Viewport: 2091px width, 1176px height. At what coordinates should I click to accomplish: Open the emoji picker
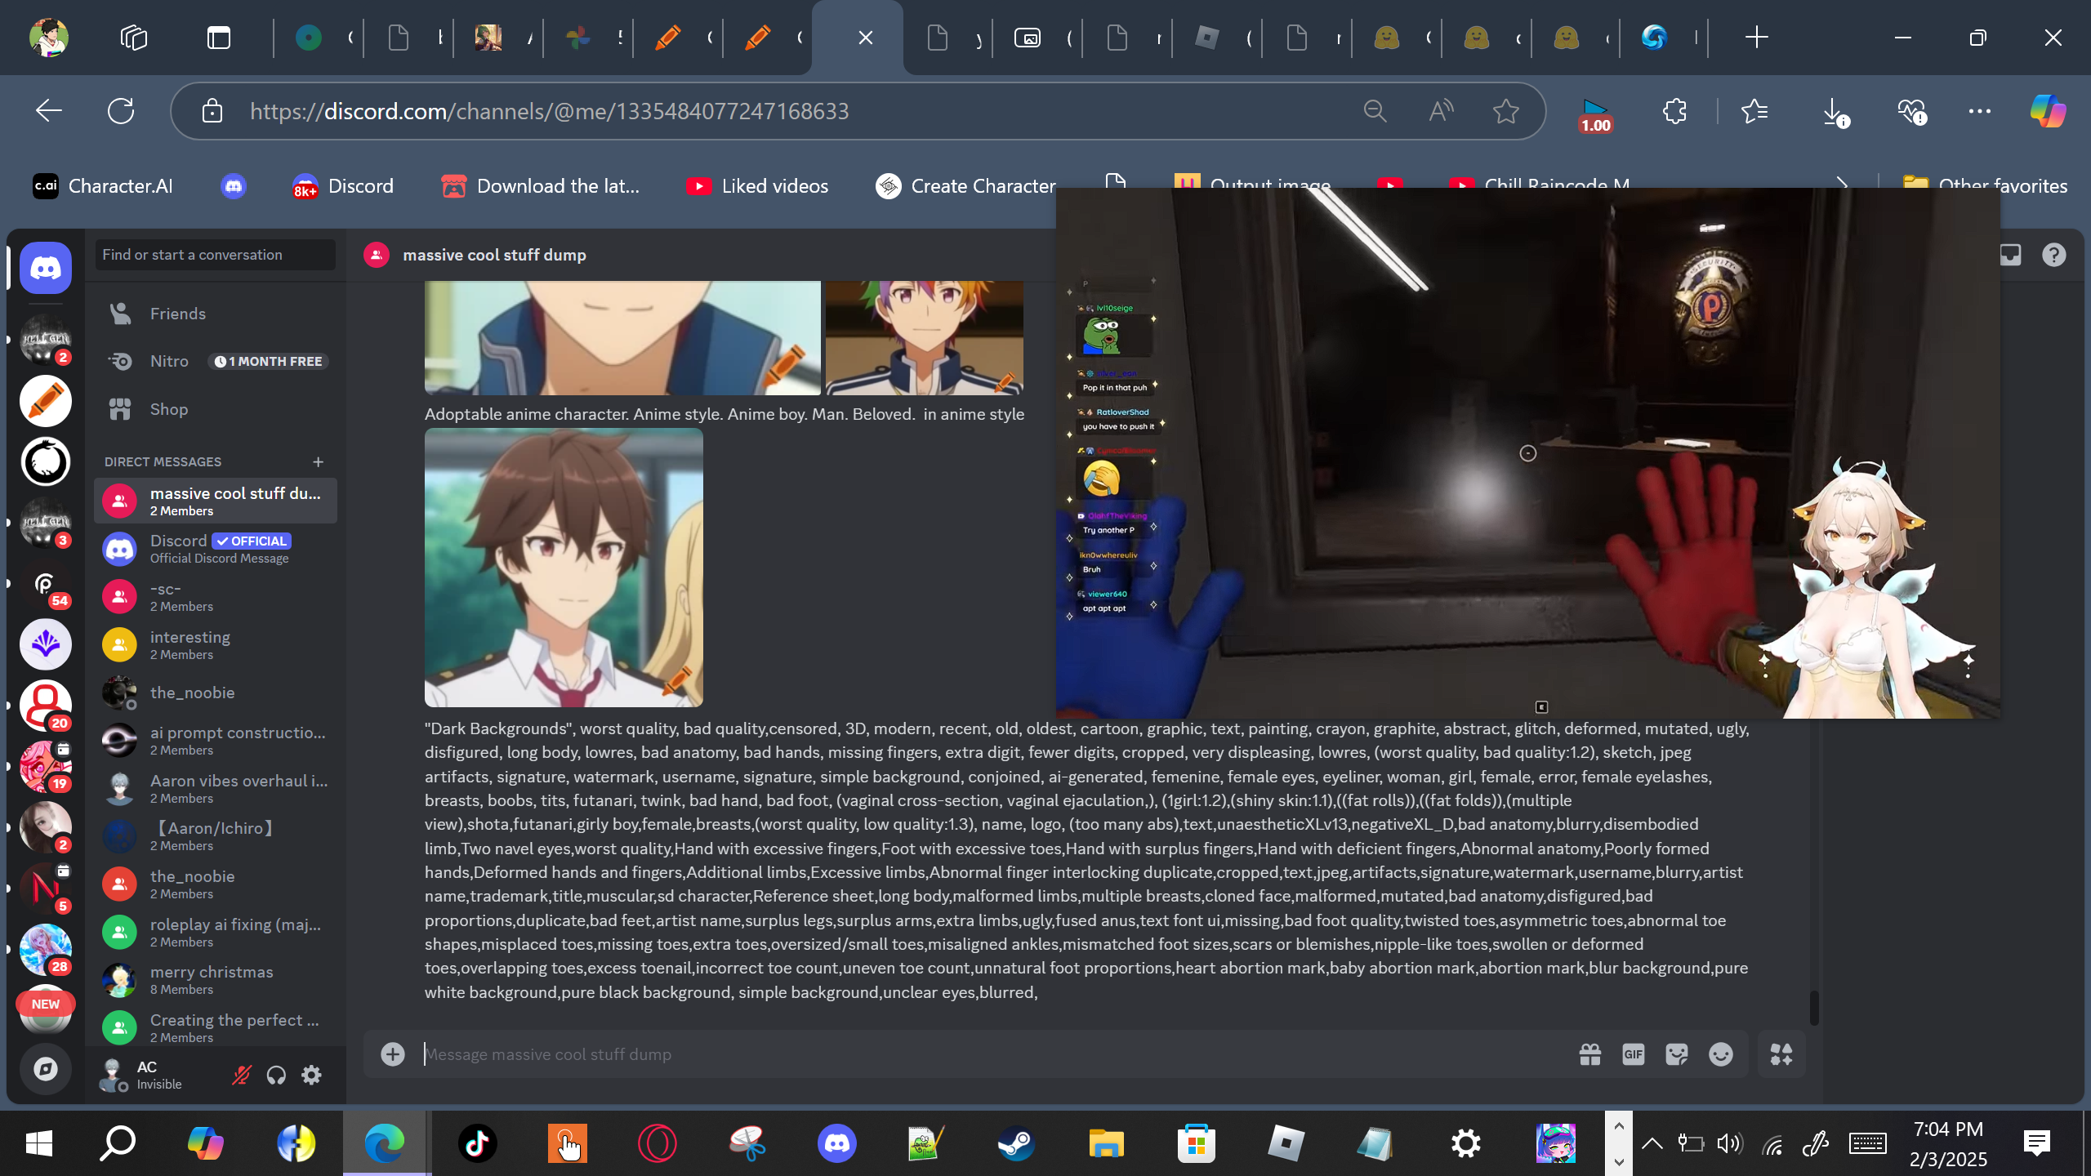pos(1721,1054)
